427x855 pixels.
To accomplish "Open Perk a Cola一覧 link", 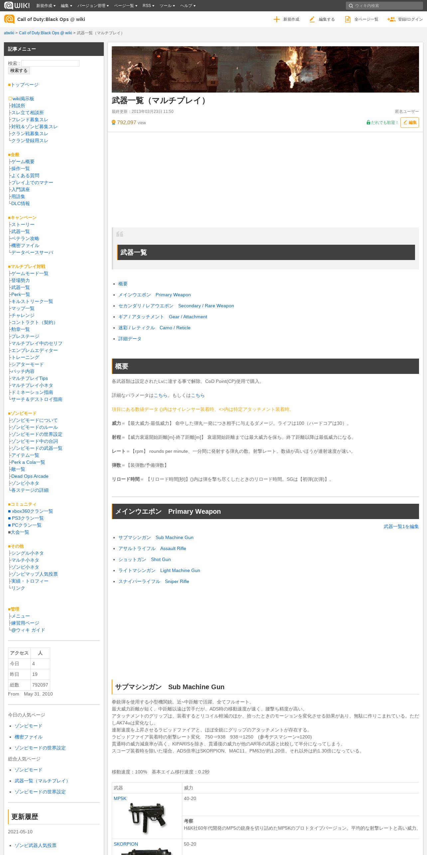I will [x=28, y=462].
